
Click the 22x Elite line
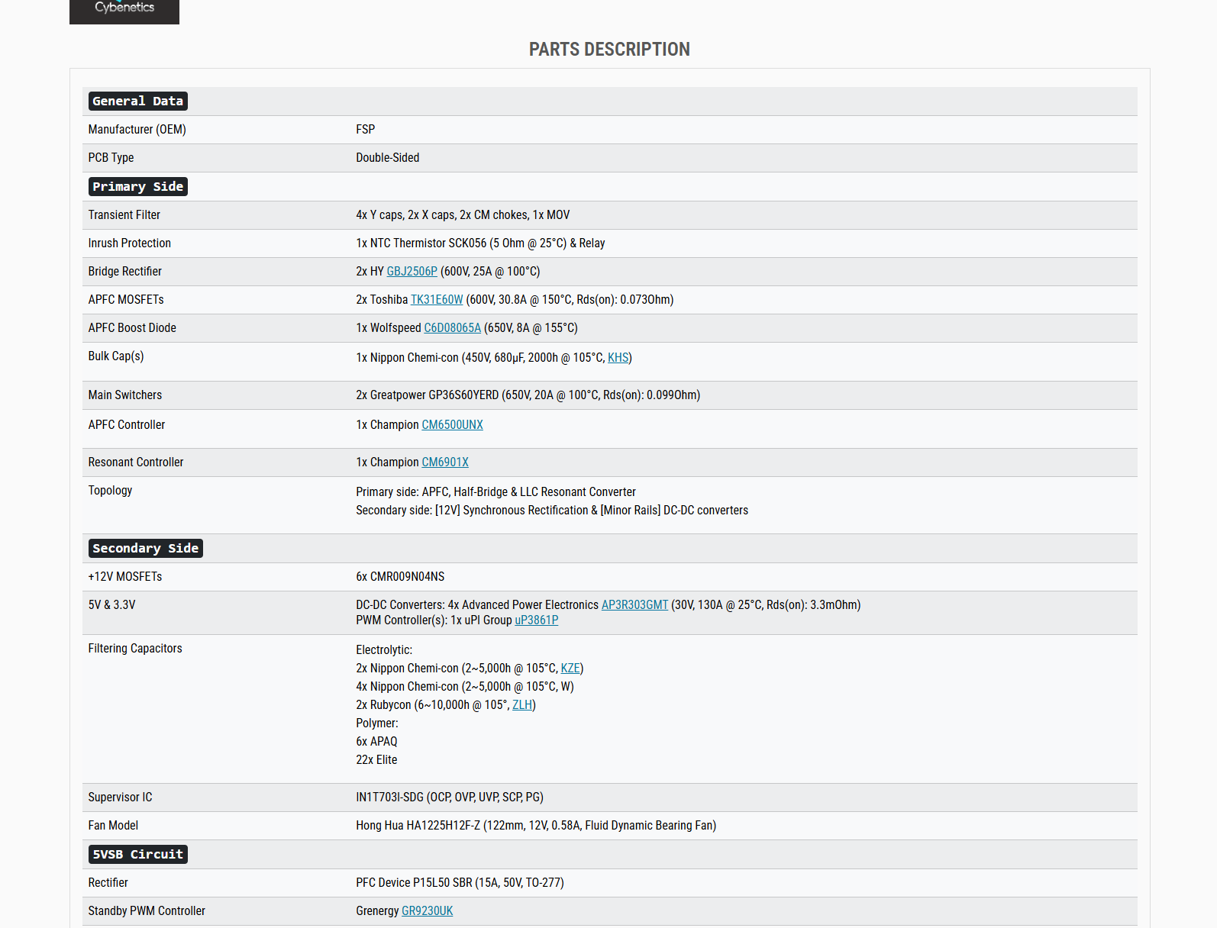(x=376, y=760)
